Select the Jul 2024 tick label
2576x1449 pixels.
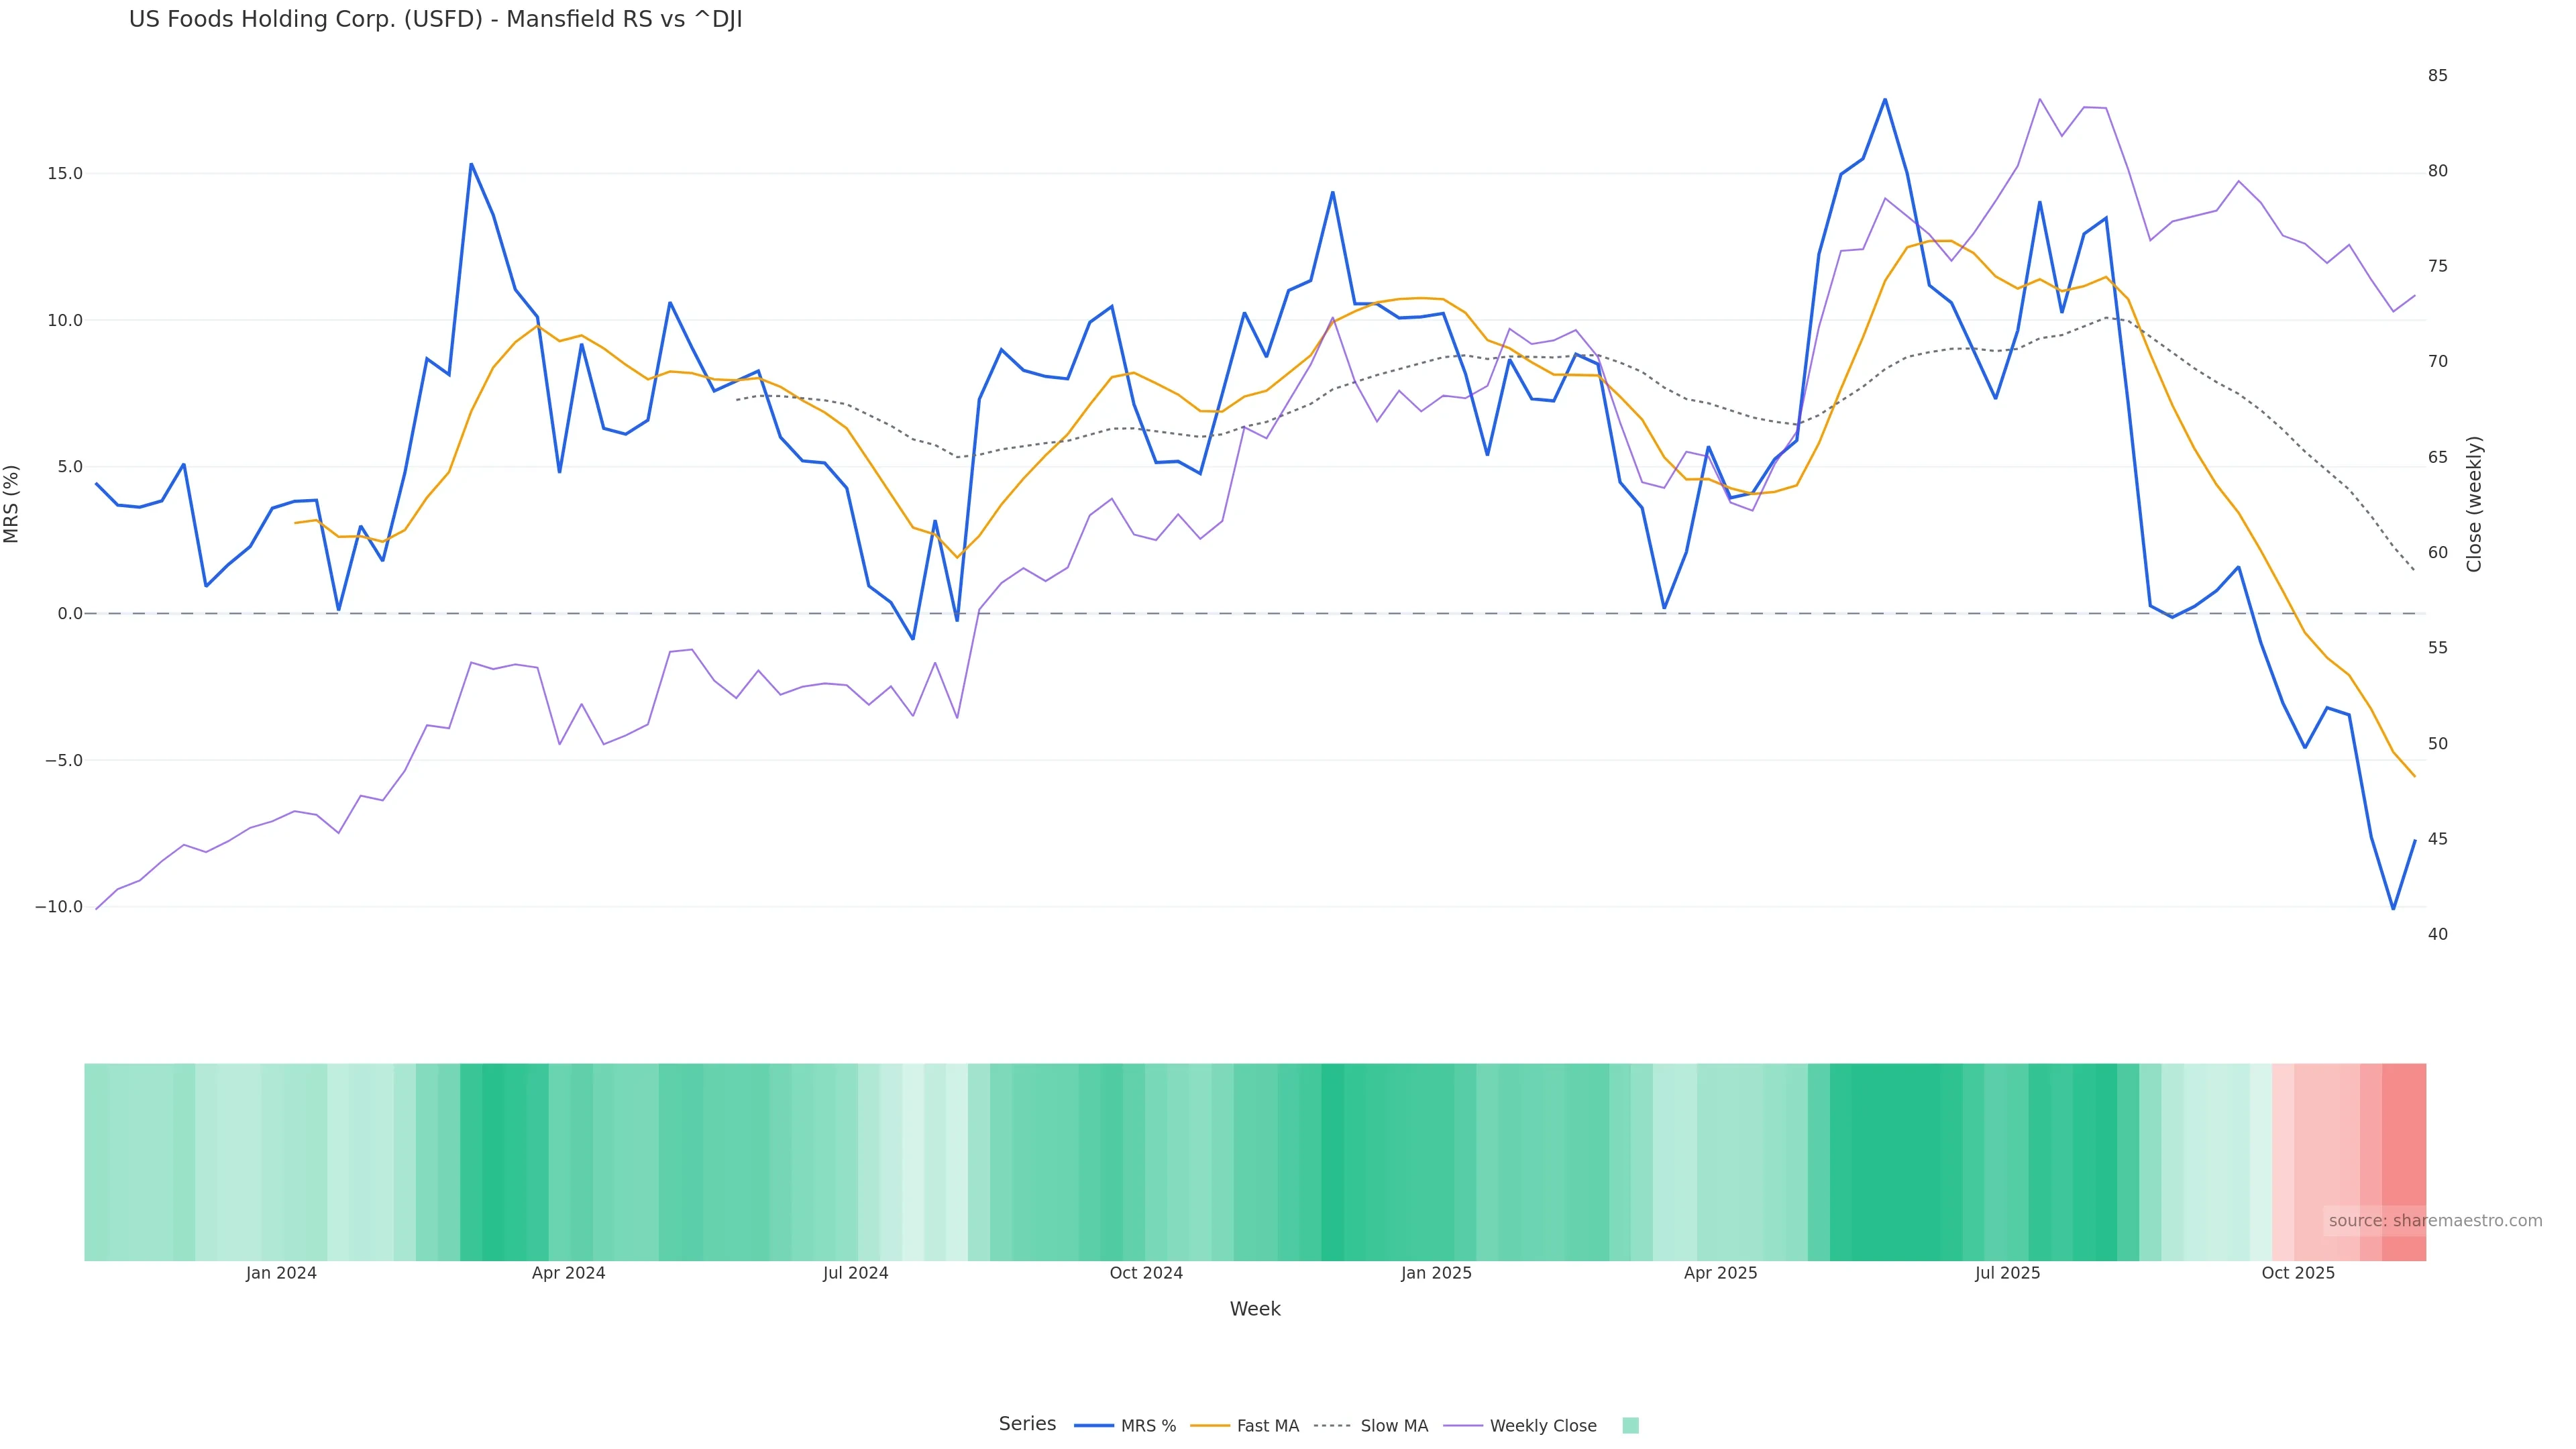click(855, 1273)
